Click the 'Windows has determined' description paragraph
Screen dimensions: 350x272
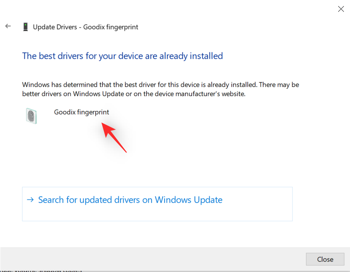161,89
